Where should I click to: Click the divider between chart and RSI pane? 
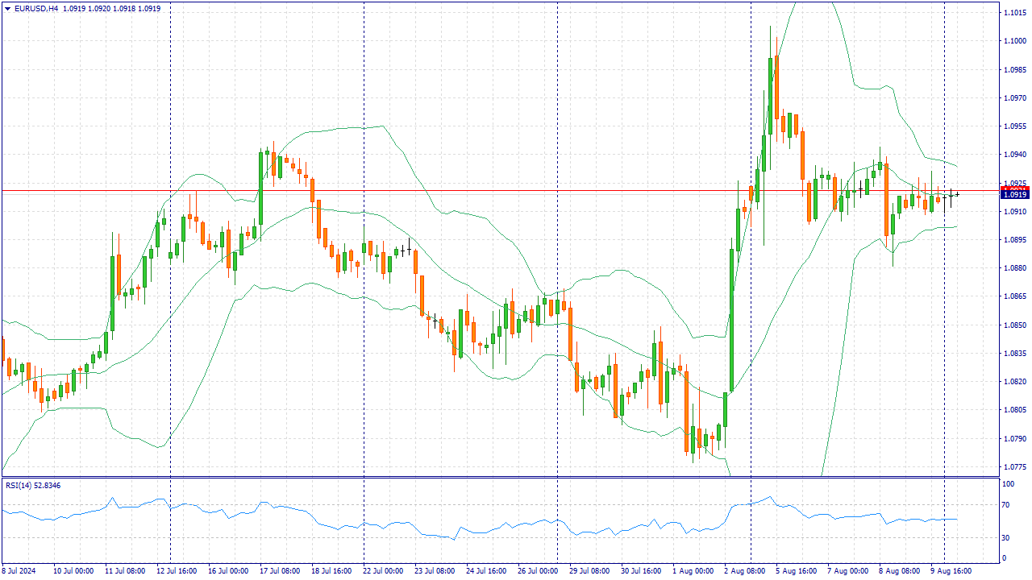516,478
